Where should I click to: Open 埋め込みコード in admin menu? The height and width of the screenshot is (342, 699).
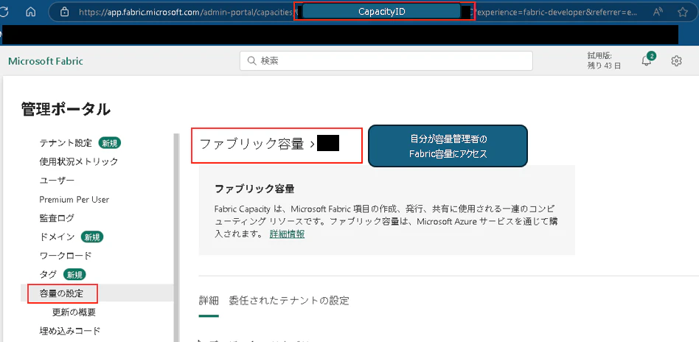click(69, 331)
